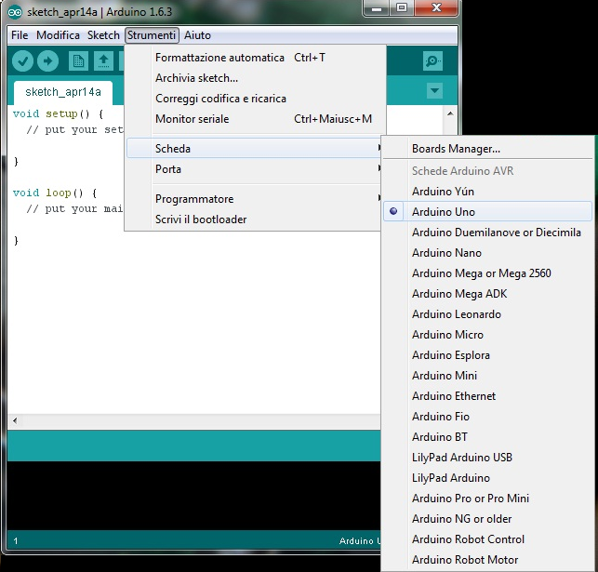The image size is (598, 572).
Task: Open the tab options dropdown arrow
Action: [x=434, y=91]
